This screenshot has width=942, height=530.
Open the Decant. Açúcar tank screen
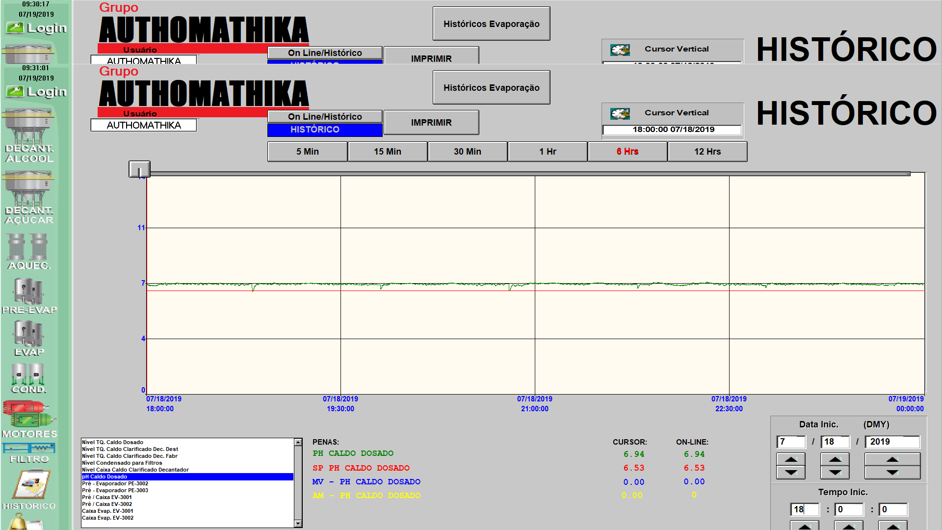click(x=29, y=198)
